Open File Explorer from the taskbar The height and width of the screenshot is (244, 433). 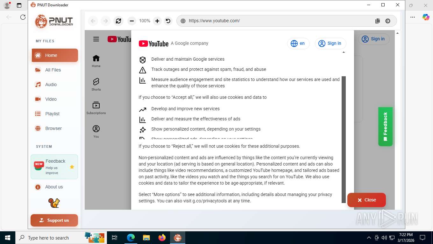(146, 238)
